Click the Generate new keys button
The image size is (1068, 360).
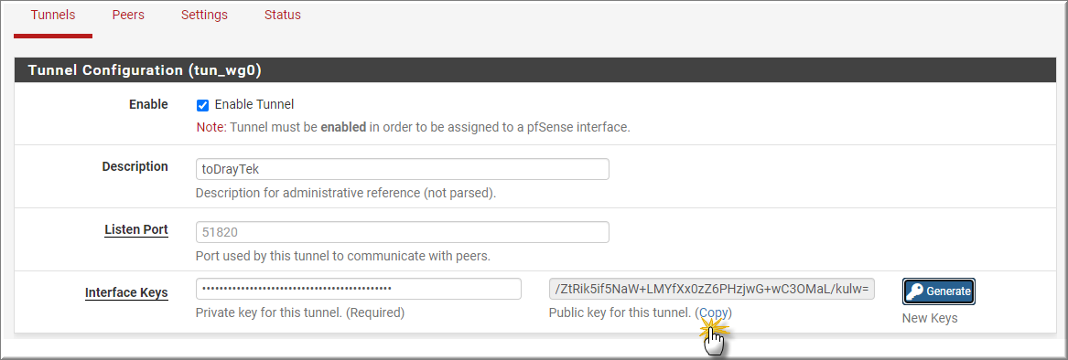tap(939, 291)
